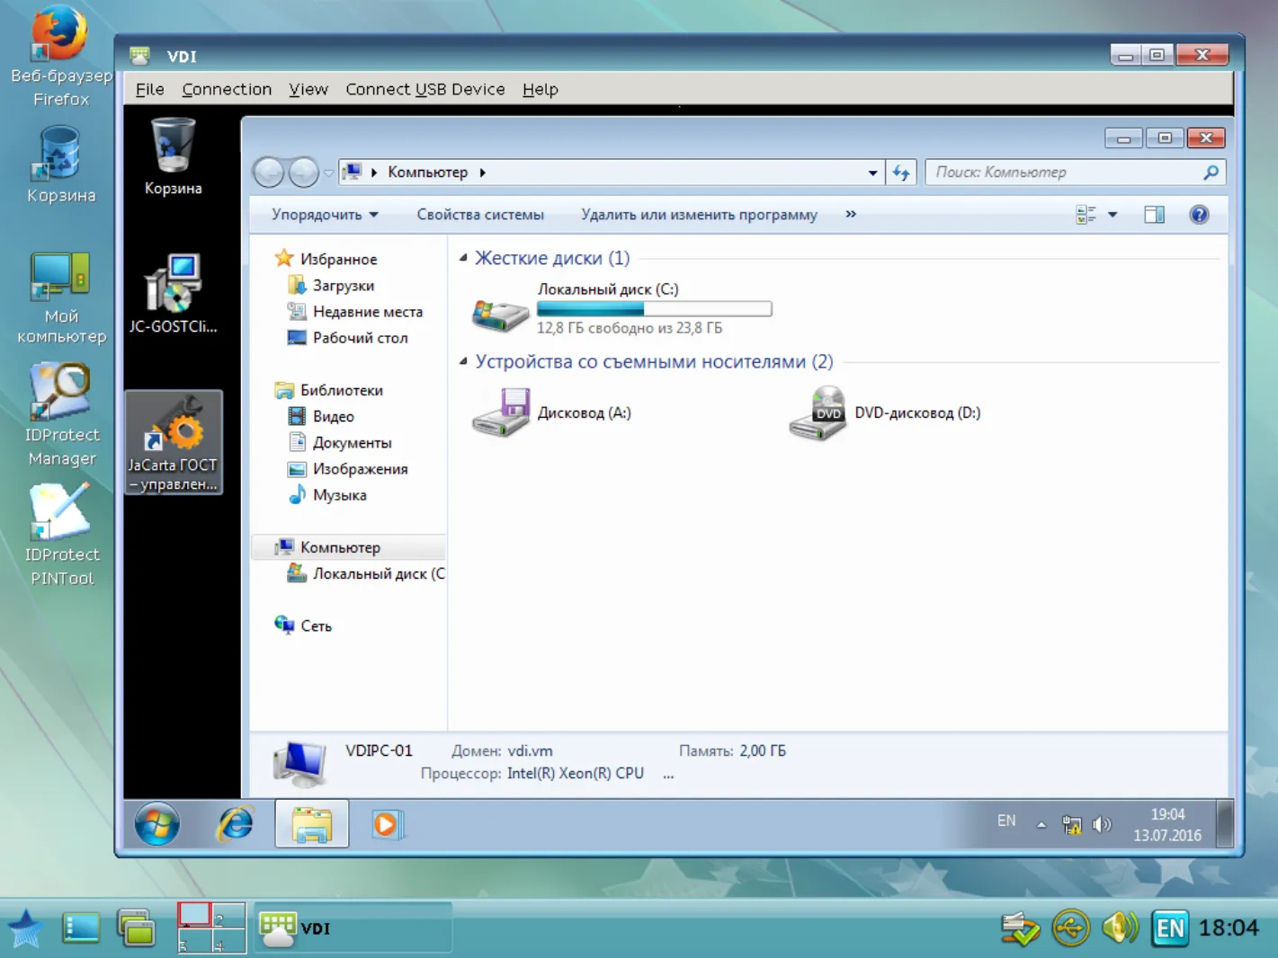Toggle the Explorer preview pane icon

tap(1154, 215)
